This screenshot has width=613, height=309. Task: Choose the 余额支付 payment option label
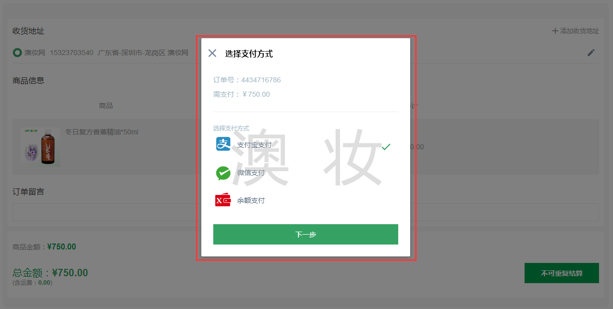pos(251,200)
